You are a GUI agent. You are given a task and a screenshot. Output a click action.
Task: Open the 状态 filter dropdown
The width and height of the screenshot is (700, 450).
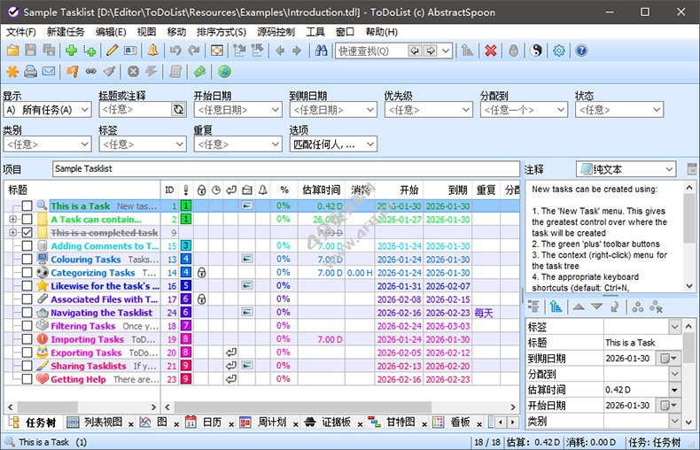click(x=619, y=110)
